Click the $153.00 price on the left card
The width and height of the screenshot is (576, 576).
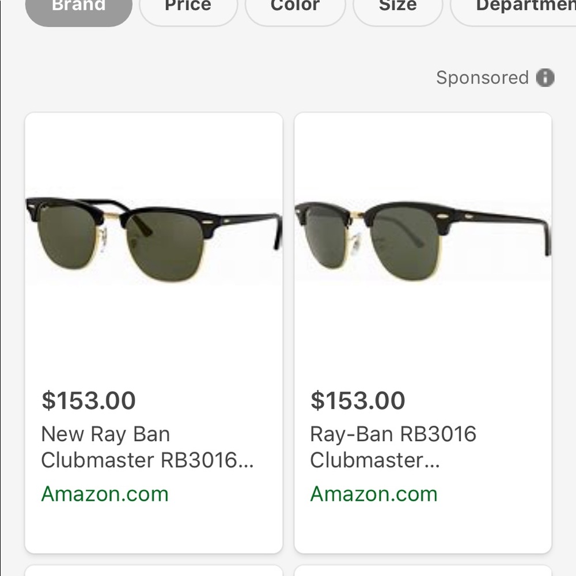[x=88, y=400]
